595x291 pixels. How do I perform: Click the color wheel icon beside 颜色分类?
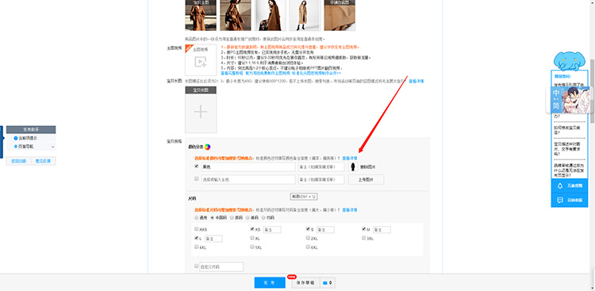207,147
